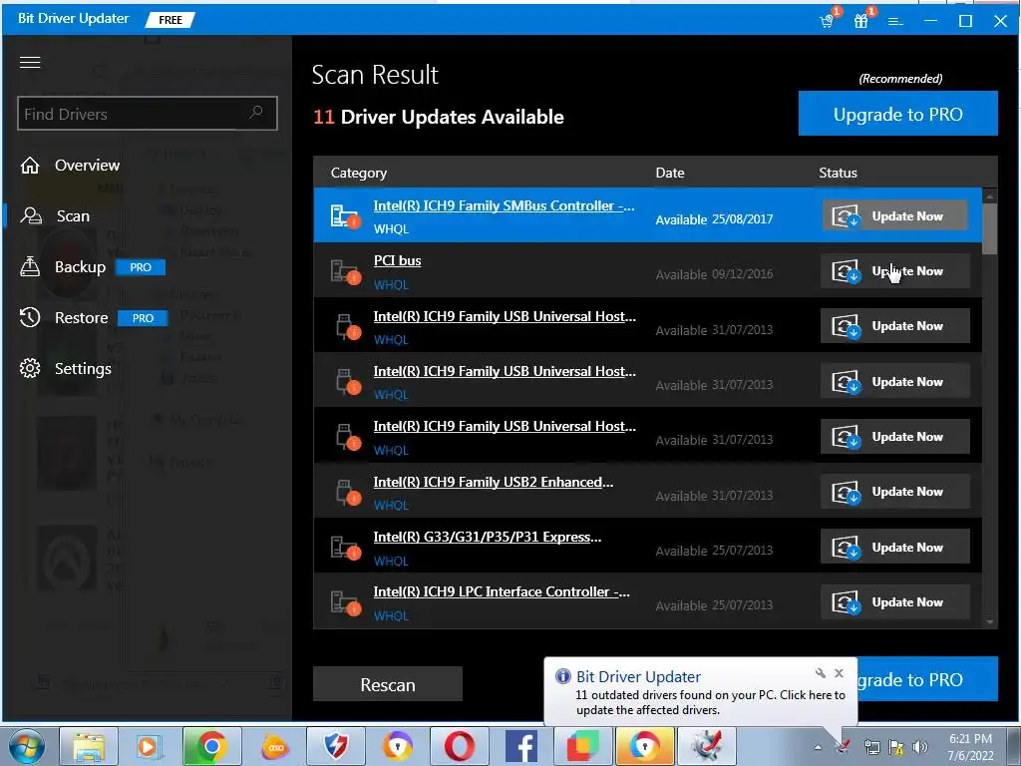Click the LPC Interface Controller device icon
Viewport: 1021px width, 766px height.
tap(344, 603)
